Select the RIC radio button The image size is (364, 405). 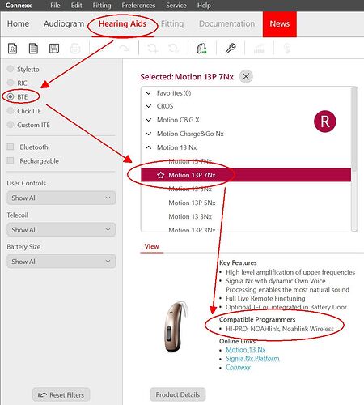click(x=11, y=83)
